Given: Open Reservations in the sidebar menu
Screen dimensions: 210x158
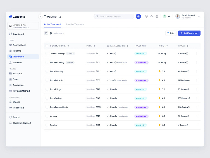Looking at the screenshot, I should (19, 45).
